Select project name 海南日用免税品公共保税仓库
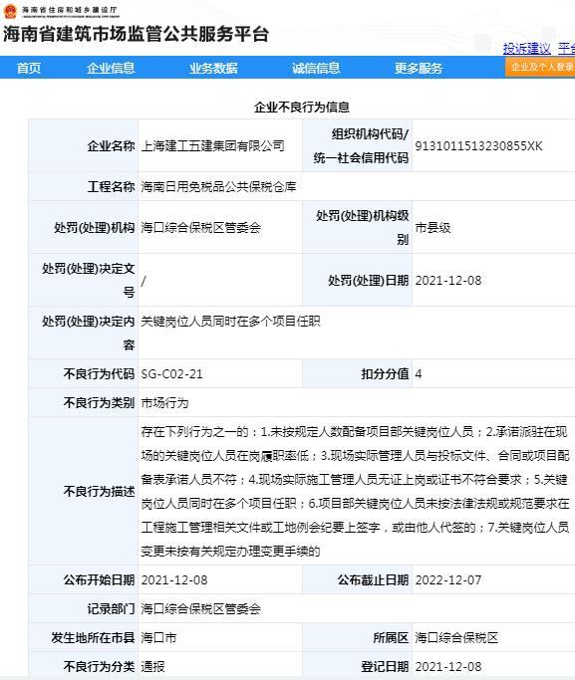The image size is (575, 680). coord(218,186)
